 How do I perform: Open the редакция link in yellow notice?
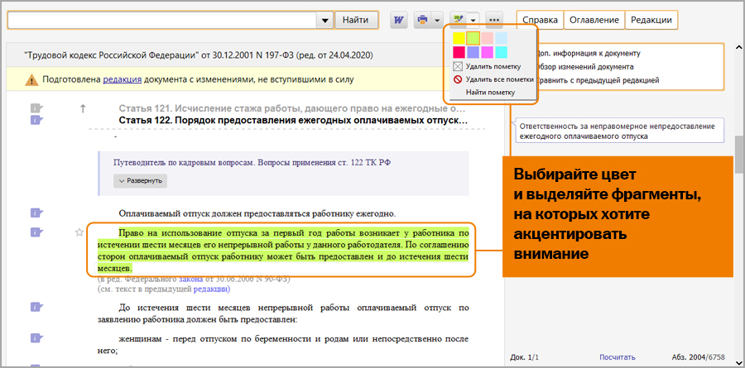coord(123,80)
